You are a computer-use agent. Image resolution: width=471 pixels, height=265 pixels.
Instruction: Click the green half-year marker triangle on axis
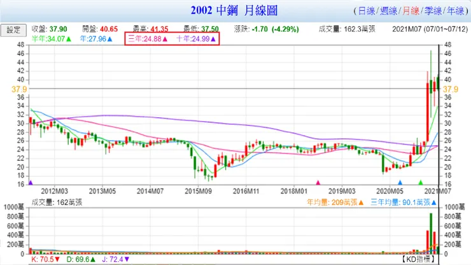[421, 183]
